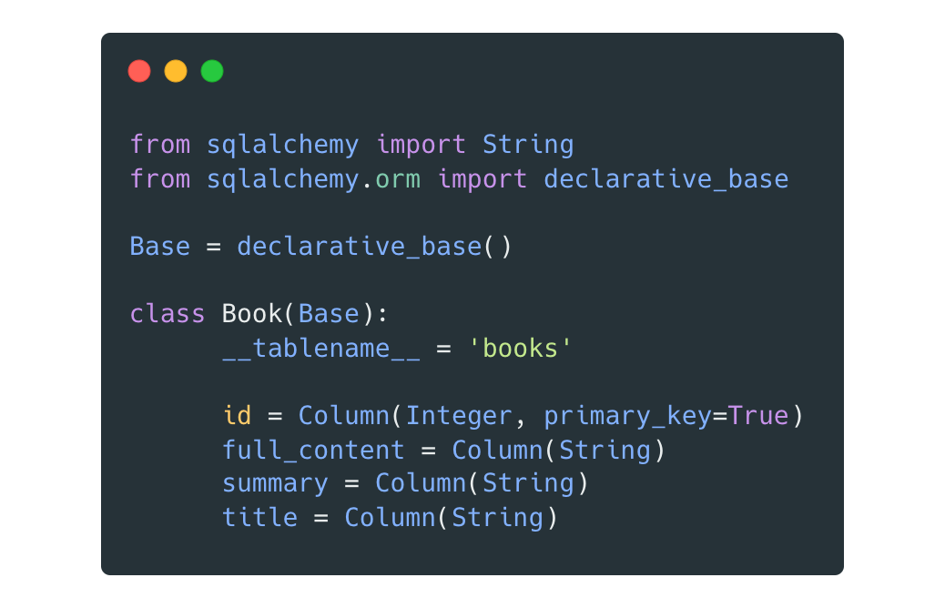
Task: Click the 'String' import on first line
Action: 528,145
